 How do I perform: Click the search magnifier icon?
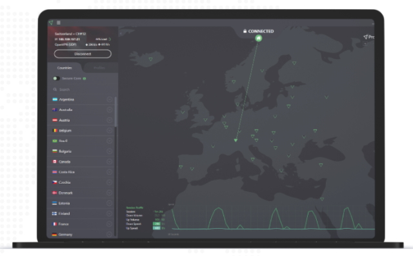click(x=55, y=90)
